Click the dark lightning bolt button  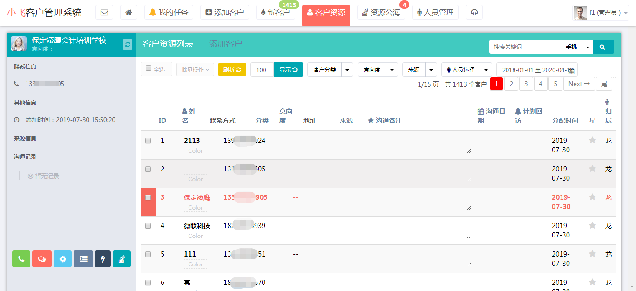coord(103,259)
